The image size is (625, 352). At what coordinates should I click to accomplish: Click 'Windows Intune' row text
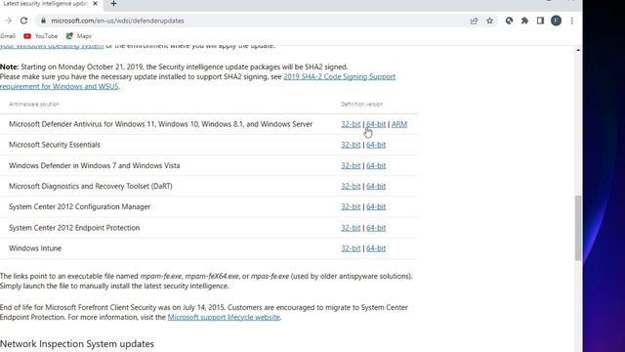pyautogui.click(x=35, y=248)
